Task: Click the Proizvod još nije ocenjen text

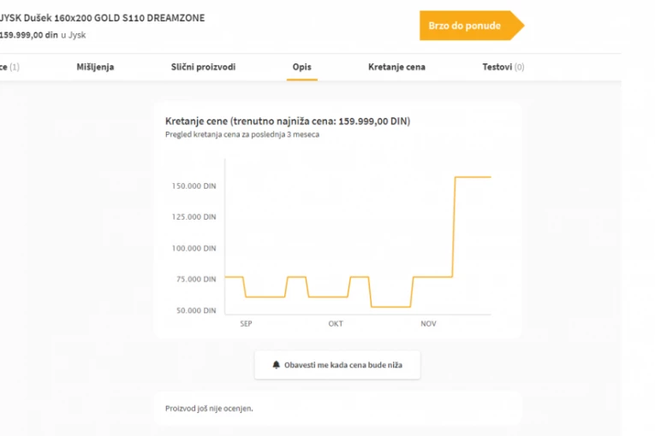Action: pos(209,409)
